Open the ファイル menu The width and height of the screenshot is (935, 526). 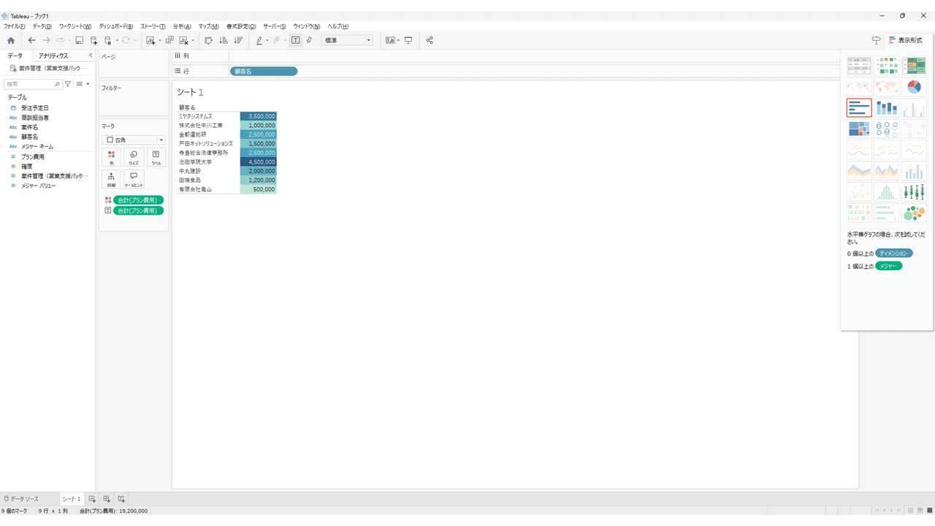[14, 26]
